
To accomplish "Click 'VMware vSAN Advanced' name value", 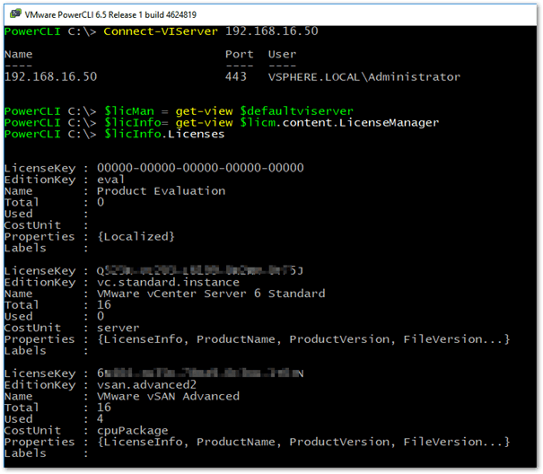I will (x=168, y=396).
